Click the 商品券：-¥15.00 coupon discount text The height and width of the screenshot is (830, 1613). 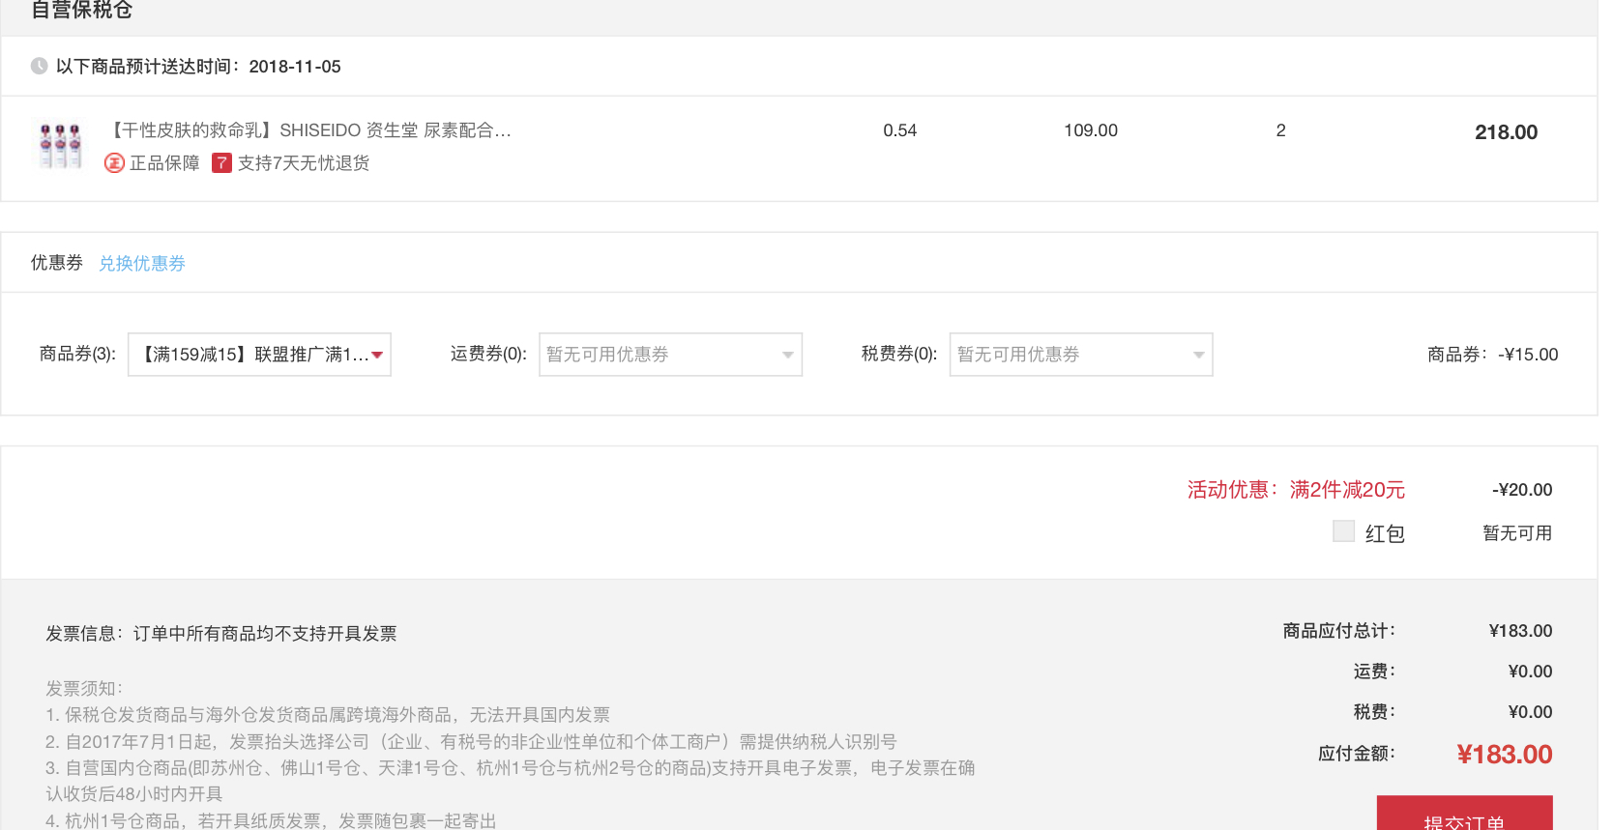point(1493,355)
